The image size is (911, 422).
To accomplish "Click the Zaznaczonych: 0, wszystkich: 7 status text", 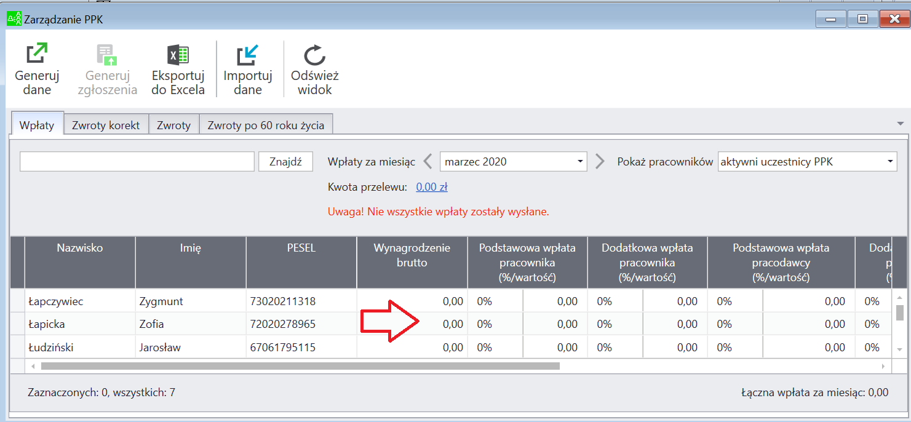I will (x=101, y=392).
